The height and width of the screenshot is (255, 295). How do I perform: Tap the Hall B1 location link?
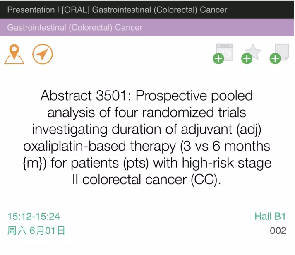tap(270, 217)
